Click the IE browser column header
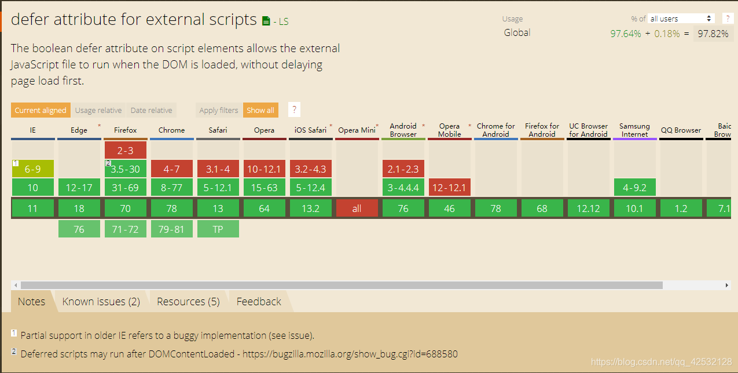The image size is (738, 373). pos(33,130)
